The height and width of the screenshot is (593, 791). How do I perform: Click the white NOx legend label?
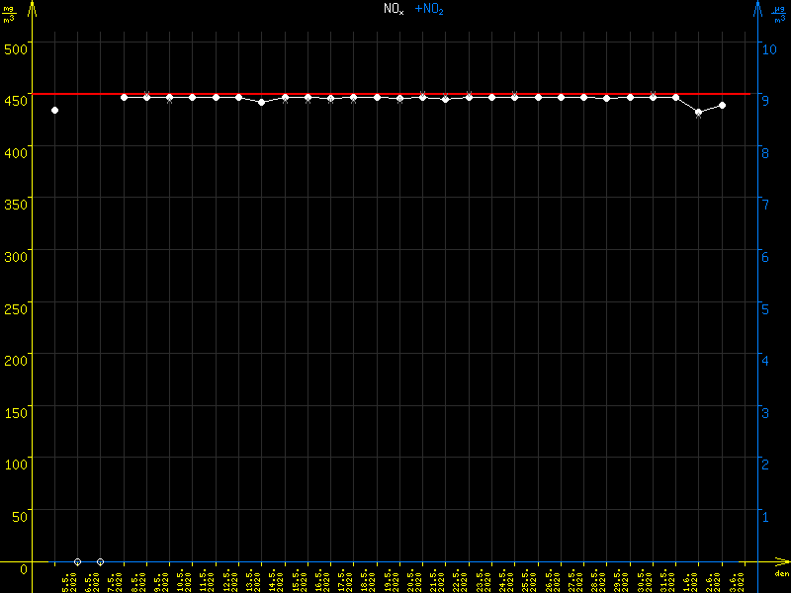tap(394, 9)
